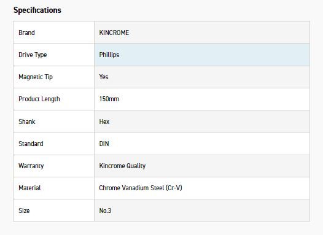
Task: Select the Brand label cell
Action: pyautogui.click(x=54, y=33)
